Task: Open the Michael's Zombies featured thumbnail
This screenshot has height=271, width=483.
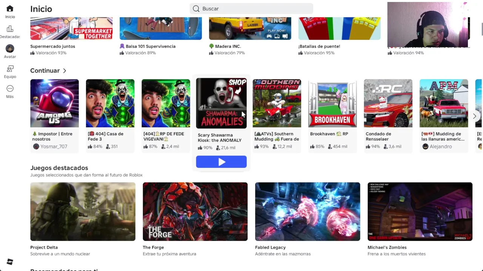Action: tap(420, 212)
